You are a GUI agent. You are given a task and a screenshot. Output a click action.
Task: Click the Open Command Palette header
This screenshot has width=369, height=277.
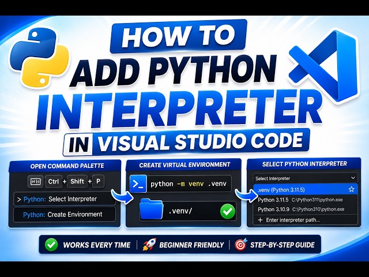[x=67, y=166]
